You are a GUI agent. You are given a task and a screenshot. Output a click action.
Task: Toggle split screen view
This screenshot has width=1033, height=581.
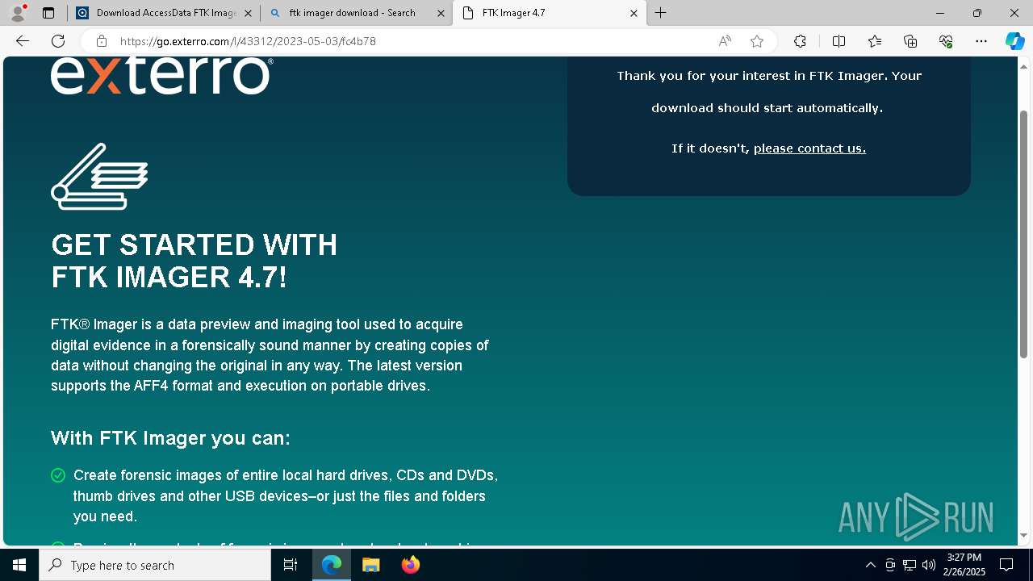tap(839, 41)
